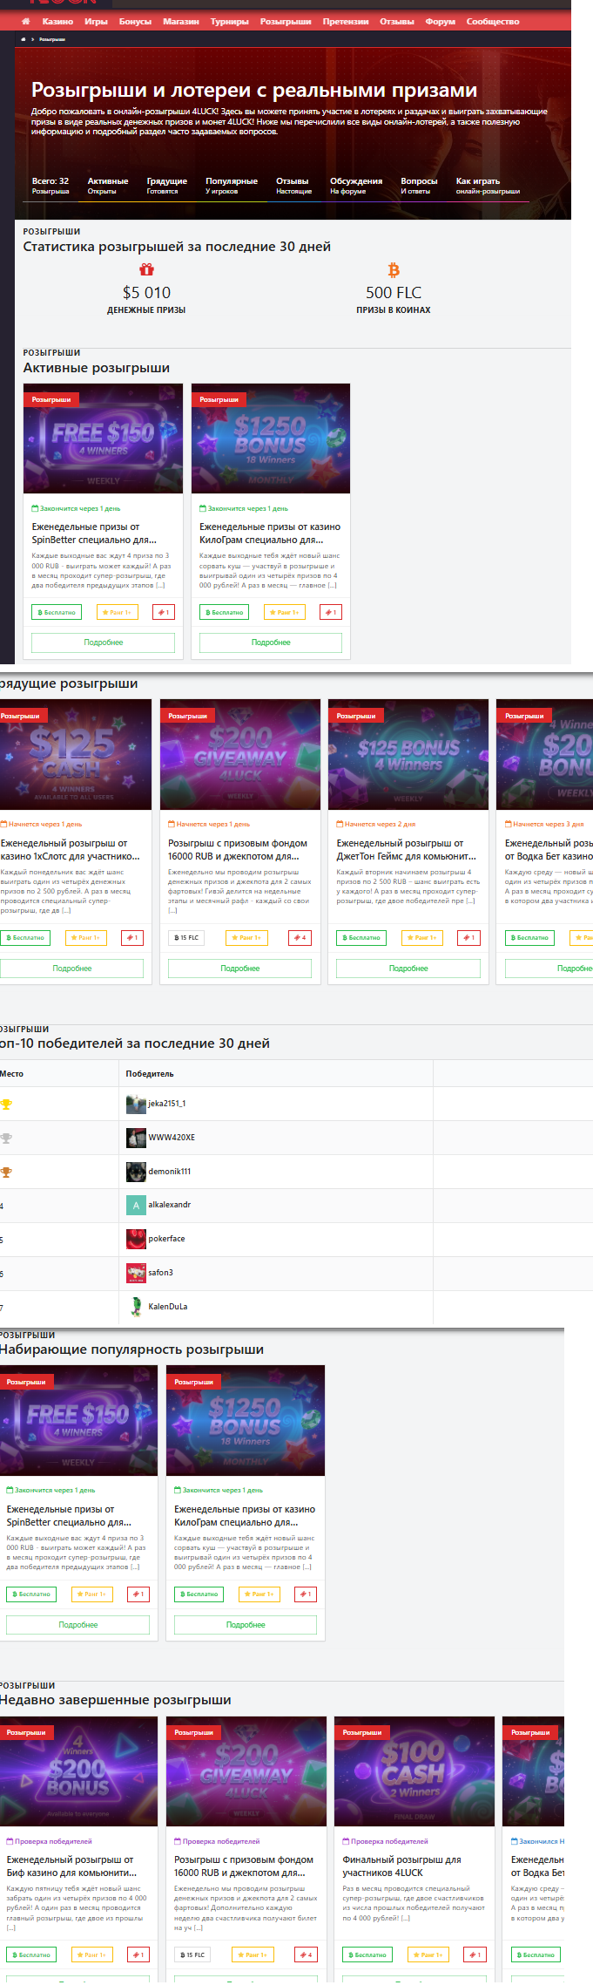Click the 15 FLC badge on the upcoming $200 Giveaway
Image resolution: width=593 pixels, height=1985 pixels.
pos(186,938)
